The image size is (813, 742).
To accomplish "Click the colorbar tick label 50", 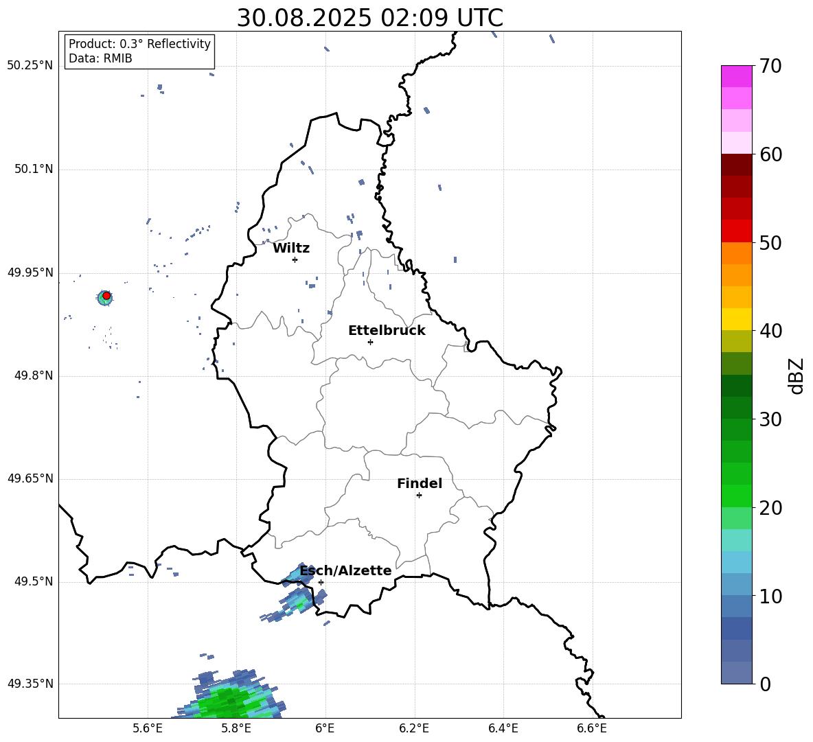I will [x=770, y=243].
